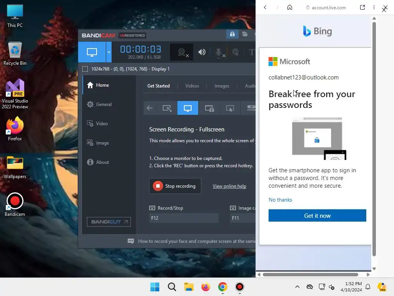This screenshot has width=394, height=296.
Task: Open the Home section in Bandicam
Action: click(x=109, y=85)
